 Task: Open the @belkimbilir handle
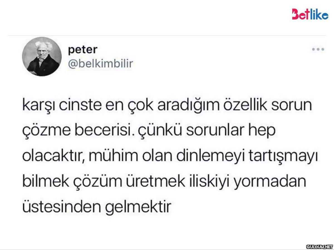pyautogui.click(x=100, y=64)
